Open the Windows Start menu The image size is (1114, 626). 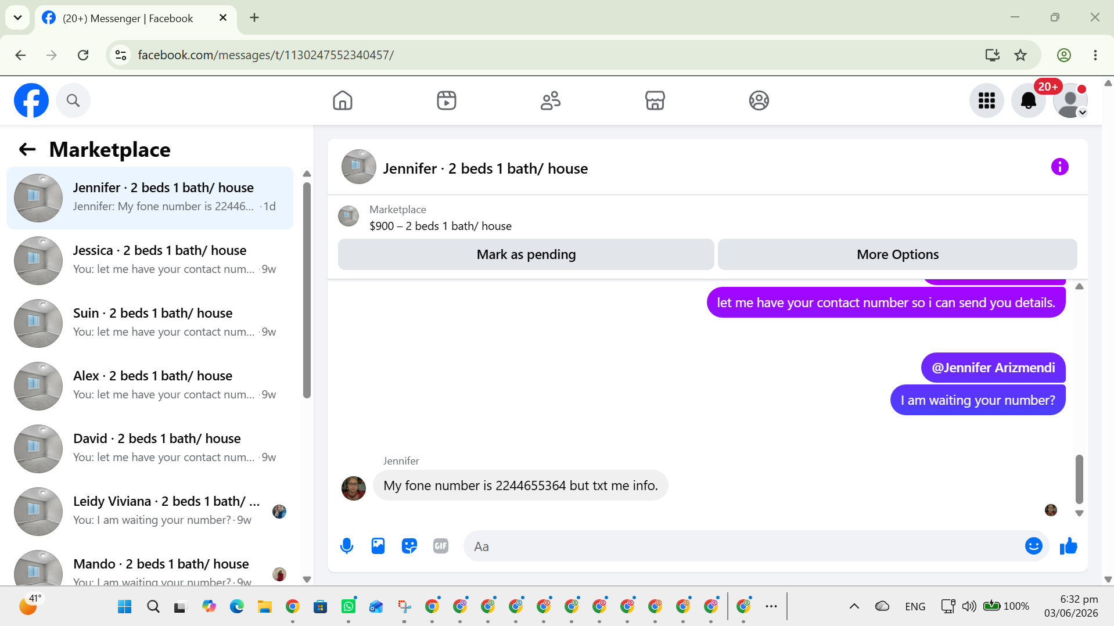click(x=124, y=607)
